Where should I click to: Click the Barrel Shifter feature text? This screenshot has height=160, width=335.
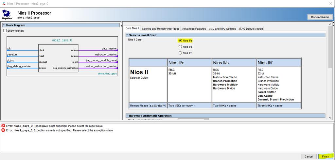(x=267, y=92)
